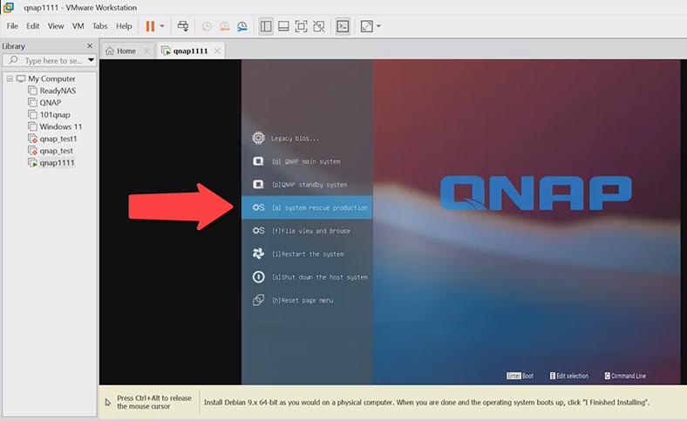The image size is (687, 421).
Task: Select My Computer in the library
Action: coord(51,78)
